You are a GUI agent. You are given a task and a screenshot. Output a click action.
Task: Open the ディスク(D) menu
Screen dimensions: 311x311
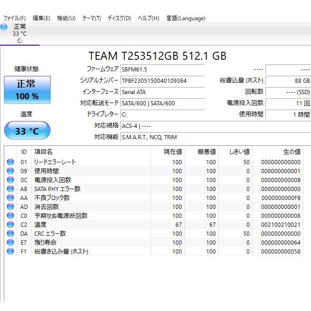120,18
